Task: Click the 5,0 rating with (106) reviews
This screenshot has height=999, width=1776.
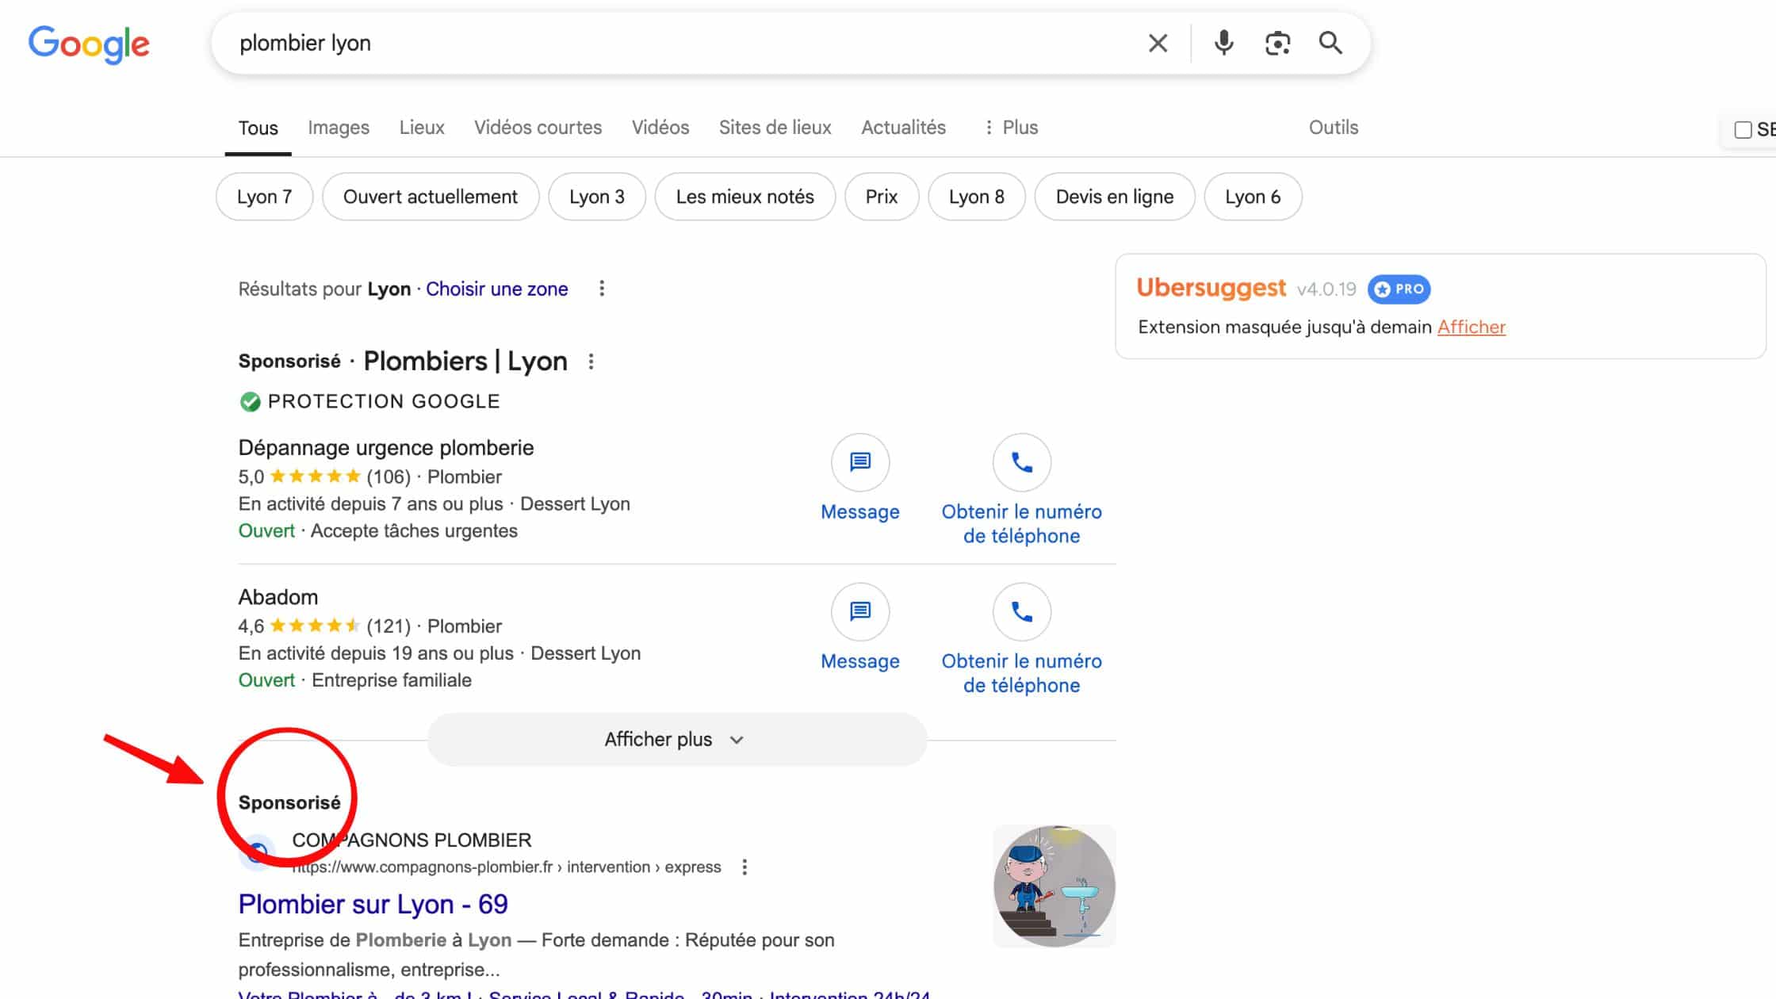Action: coord(324,477)
